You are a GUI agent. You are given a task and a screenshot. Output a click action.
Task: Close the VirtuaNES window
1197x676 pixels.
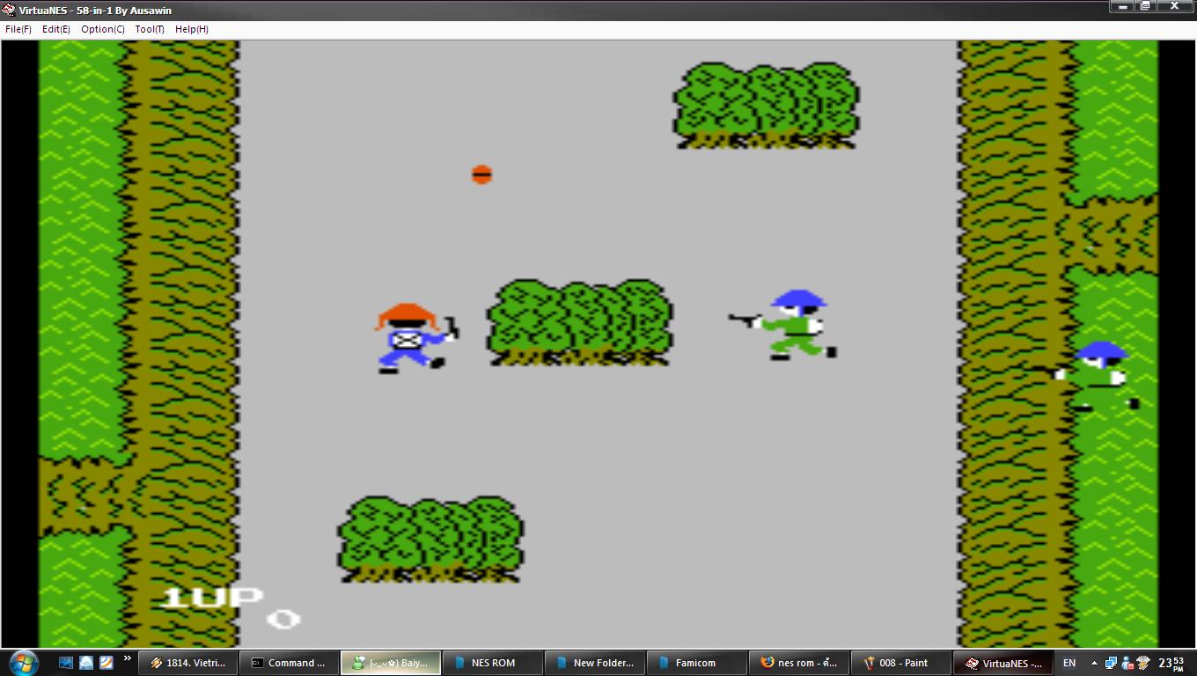point(1175,7)
